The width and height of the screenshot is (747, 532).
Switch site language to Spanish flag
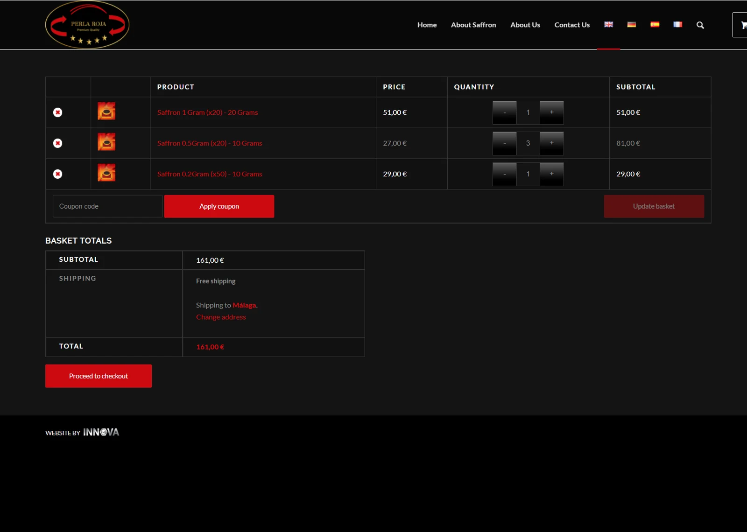pos(655,25)
